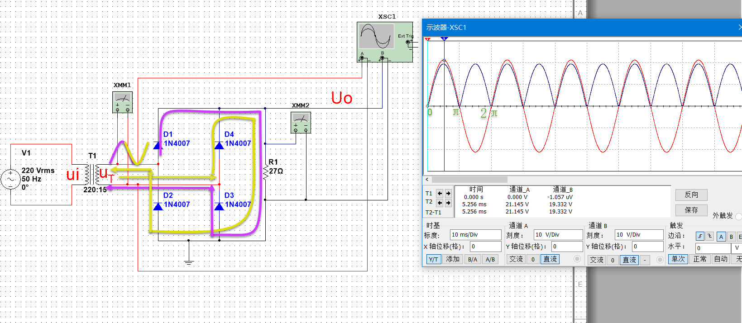The width and height of the screenshot is (742, 323).
Task: Select the XMM2 multimeter instrument
Action: (x=301, y=123)
